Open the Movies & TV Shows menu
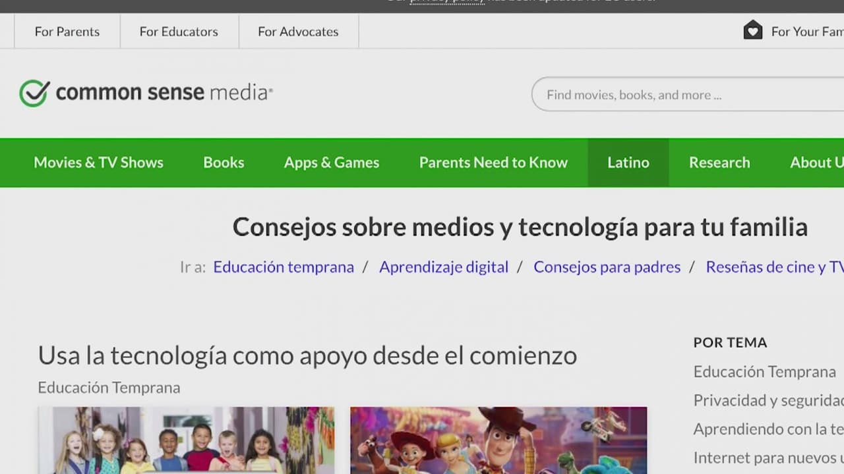Image resolution: width=844 pixels, height=474 pixels. 98,163
